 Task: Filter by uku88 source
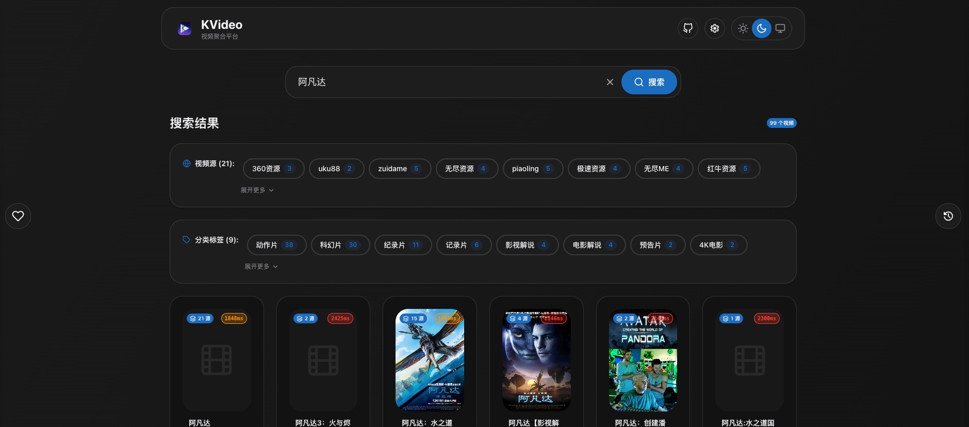[337, 169]
